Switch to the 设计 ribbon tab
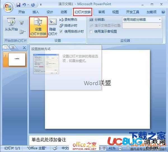Image resolution: width=168 pixels, height=152 pixels. (50, 12)
